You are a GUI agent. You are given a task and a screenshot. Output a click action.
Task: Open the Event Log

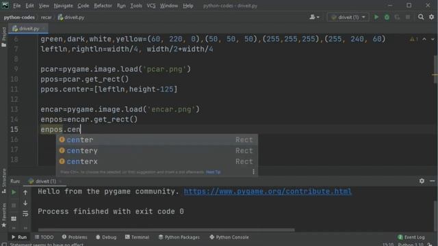point(411,237)
